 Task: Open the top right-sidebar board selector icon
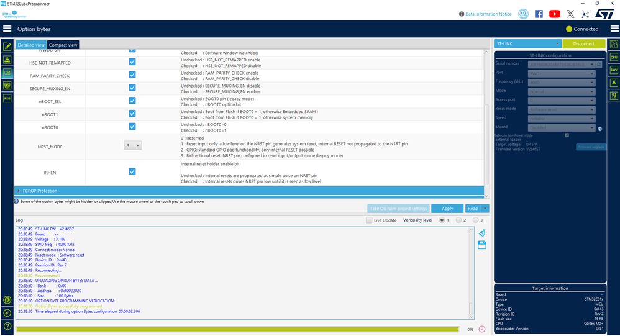614,44
